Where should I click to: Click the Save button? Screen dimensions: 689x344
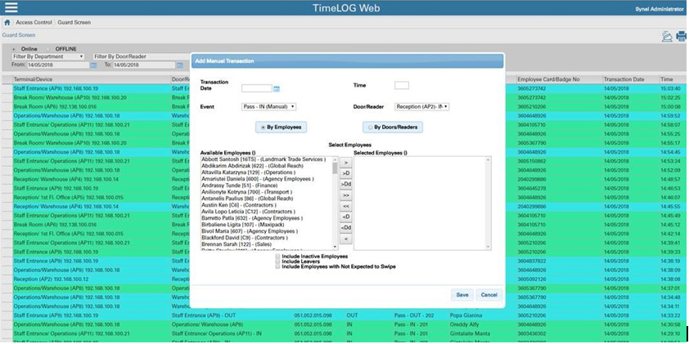click(x=462, y=295)
